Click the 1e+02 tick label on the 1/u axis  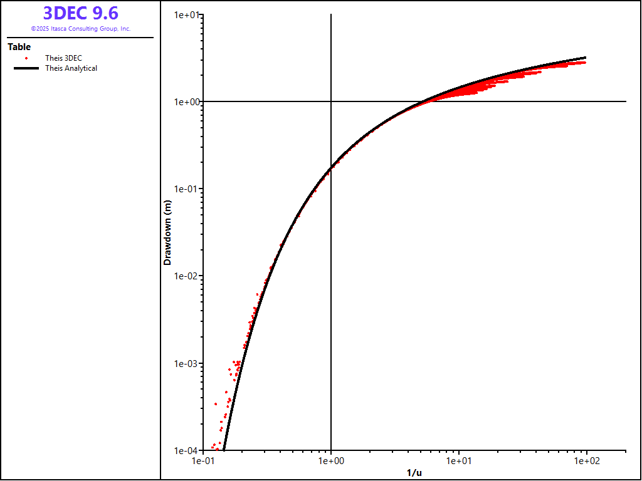pos(586,462)
